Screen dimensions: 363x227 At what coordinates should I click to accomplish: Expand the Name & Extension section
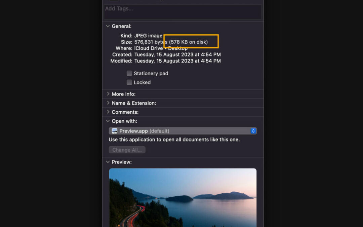tap(108, 103)
